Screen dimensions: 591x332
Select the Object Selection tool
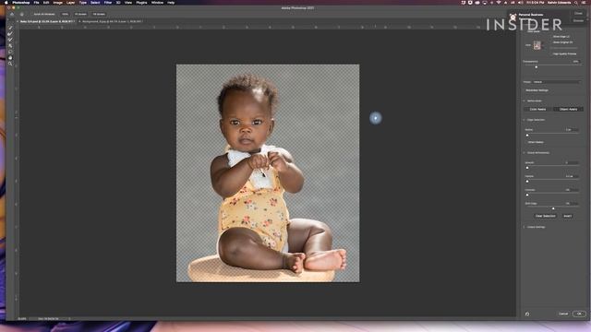coord(10,46)
